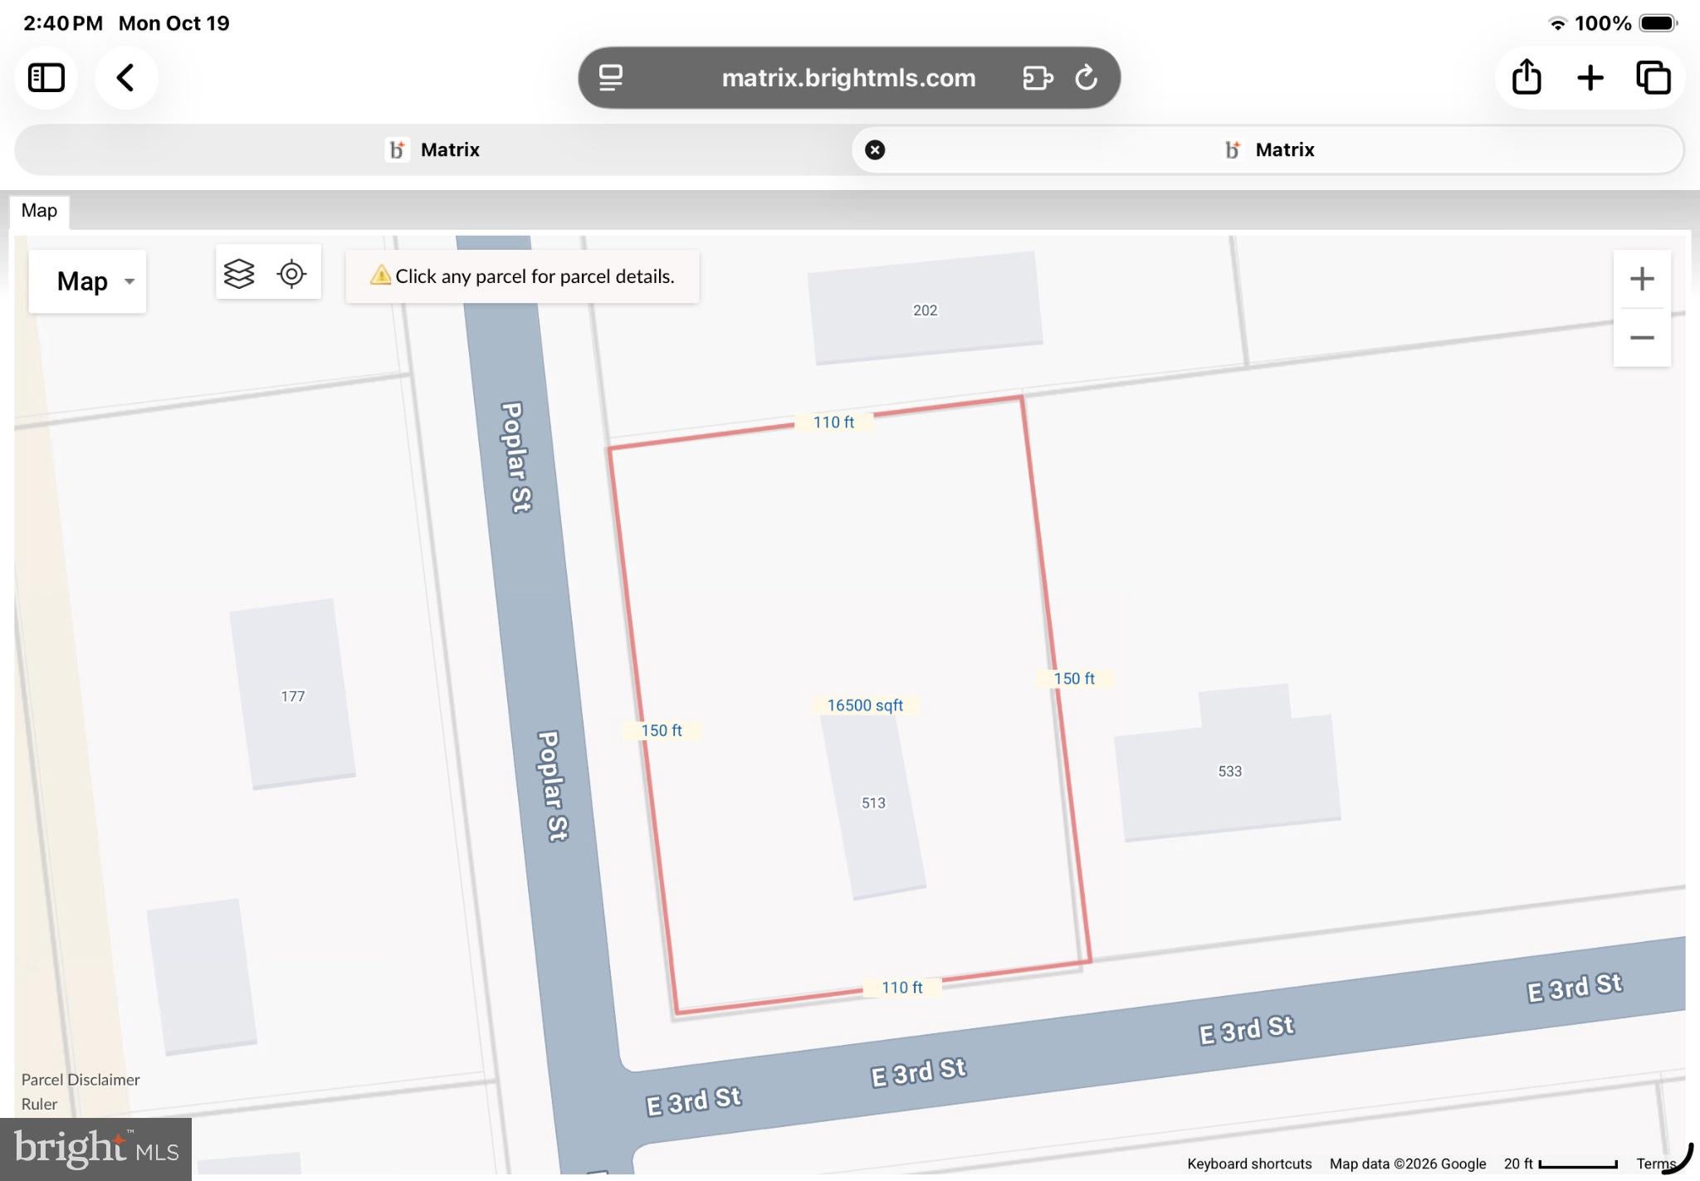This screenshot has height=1181, width=1700.
Task: Open the page reader menu icon
Action: (611, 78)
